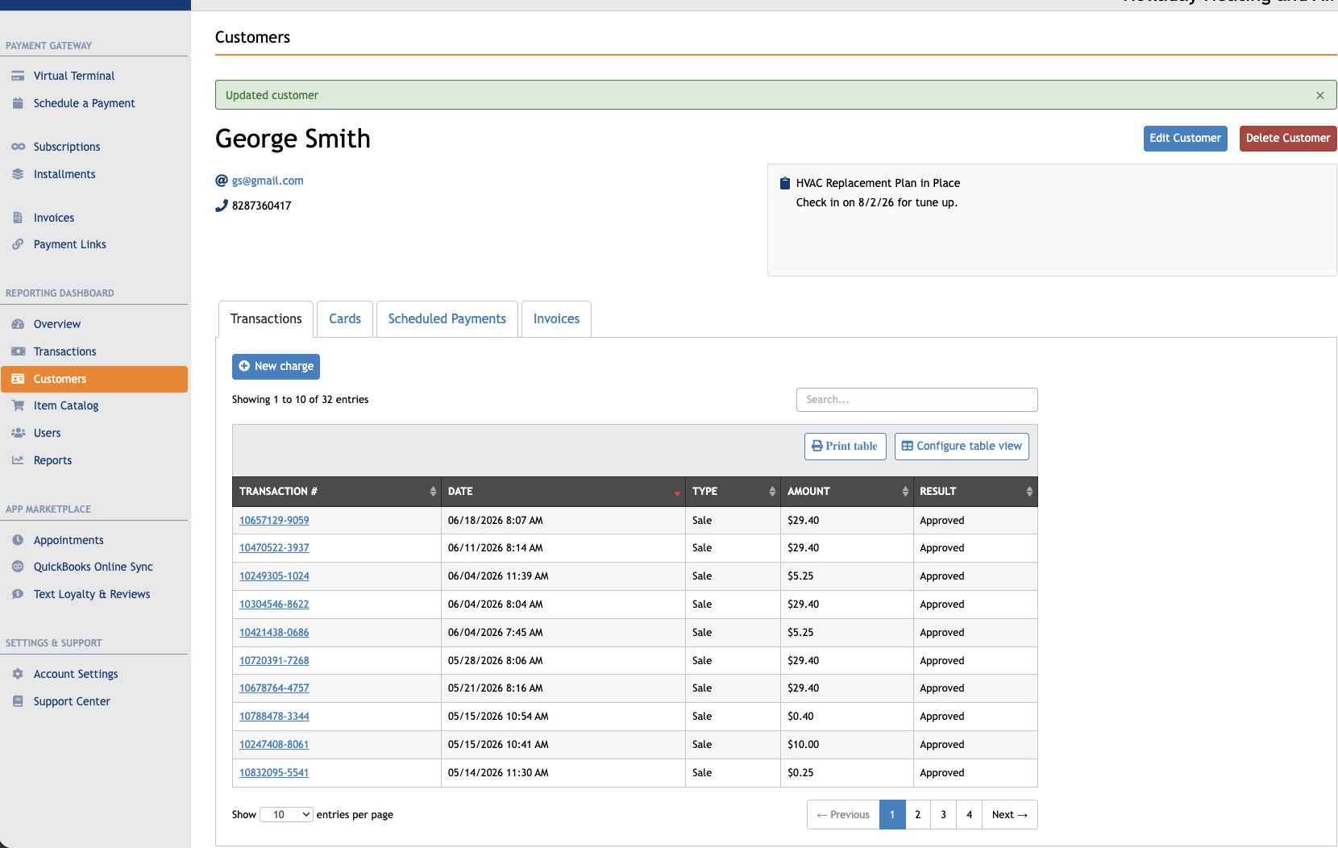Switch to the Cards tab
The width and height of the screenshot is (1338, 848).
[345, 319]
